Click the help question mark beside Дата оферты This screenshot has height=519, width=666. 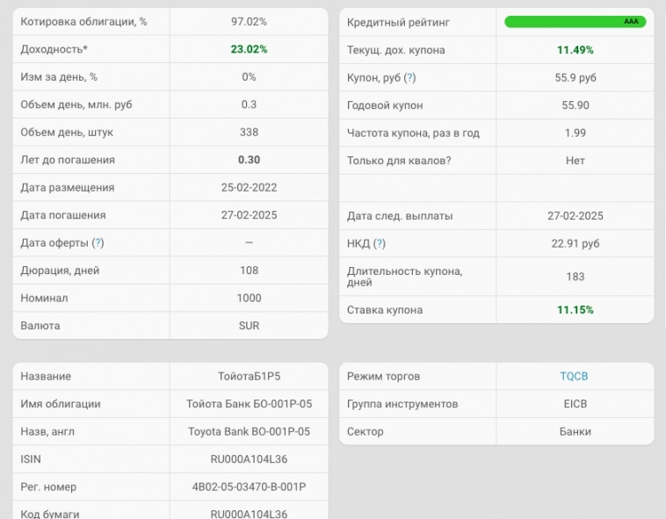click(98, 243)
